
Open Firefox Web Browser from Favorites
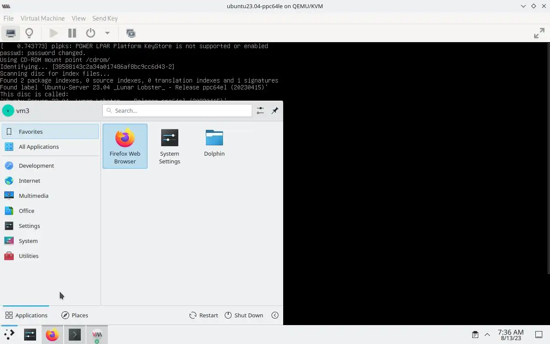pos(125,146)
